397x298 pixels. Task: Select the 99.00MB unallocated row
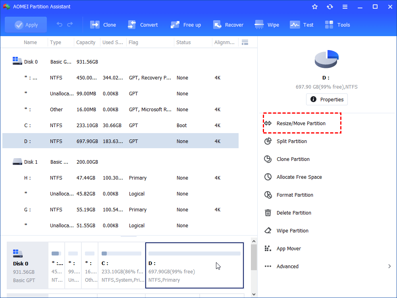(x=121, y=93)
